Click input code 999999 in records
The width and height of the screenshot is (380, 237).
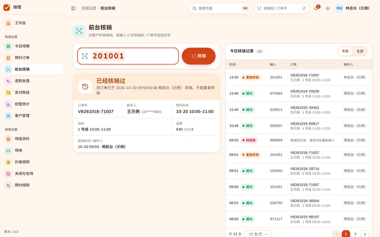coord(276,140)
